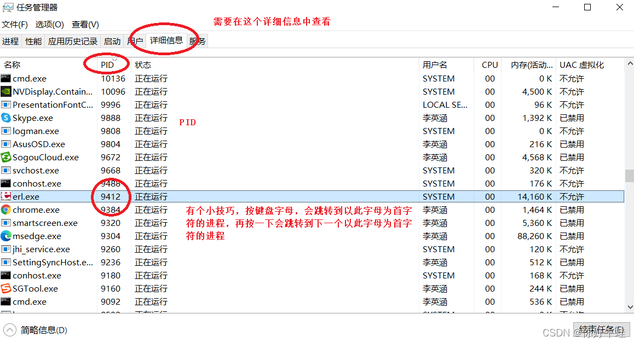Click the chrome.exe icon

(5, 210)
